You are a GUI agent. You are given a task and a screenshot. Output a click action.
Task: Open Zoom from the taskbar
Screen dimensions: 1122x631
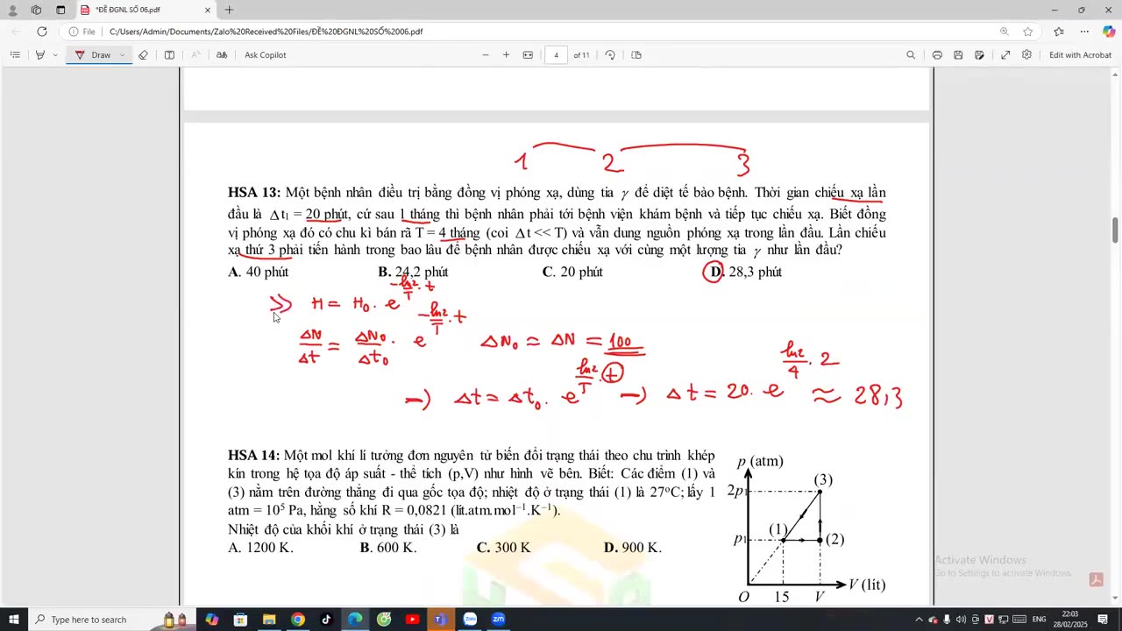click(x=499, y=620)
